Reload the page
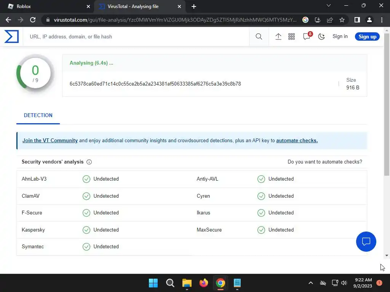Image resolution: width=390 pixels, height=292 pixels. (33, 20)
